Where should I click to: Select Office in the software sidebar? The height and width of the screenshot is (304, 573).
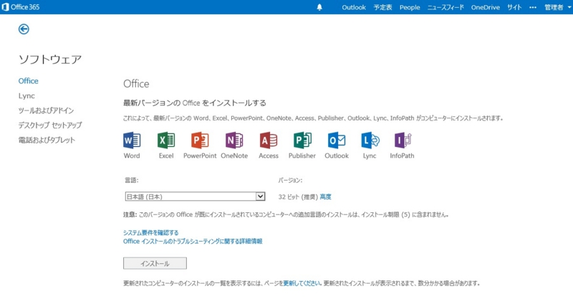(x=28, y=81)
